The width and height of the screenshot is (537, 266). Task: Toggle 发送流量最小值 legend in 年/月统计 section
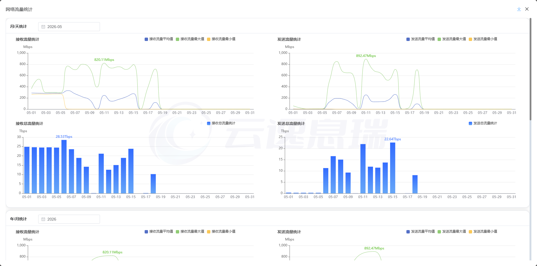point(483,231)
